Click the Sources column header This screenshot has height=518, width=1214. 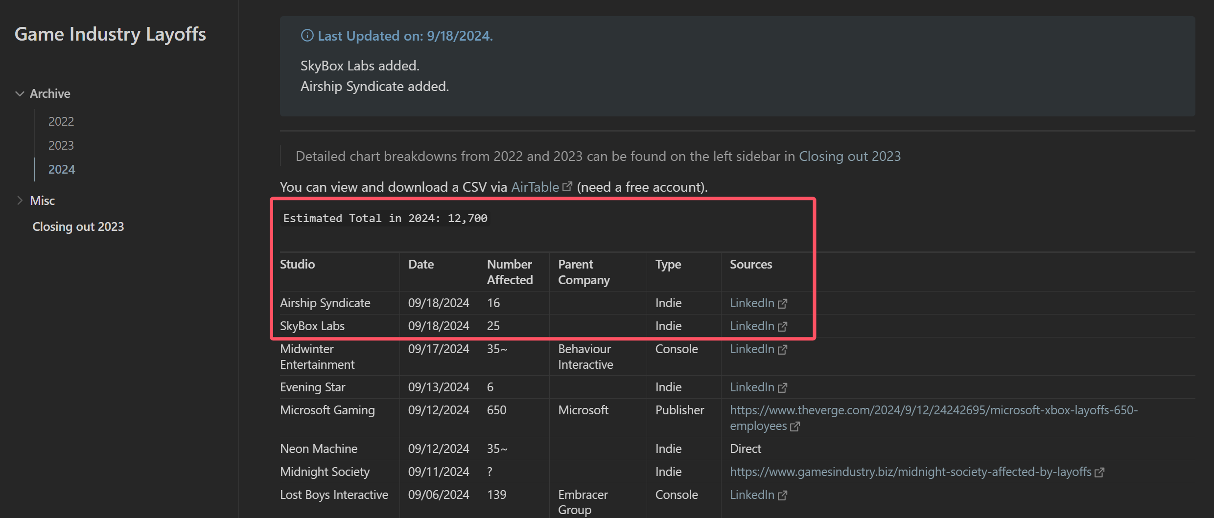pos(751,264)
